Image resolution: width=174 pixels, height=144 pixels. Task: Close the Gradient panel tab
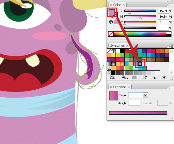[129, 87]
